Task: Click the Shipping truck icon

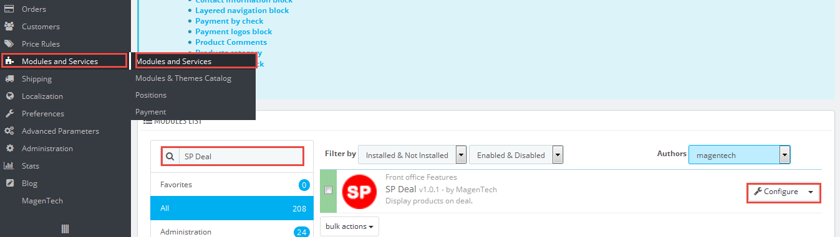Action: click(x=9, y=79)
